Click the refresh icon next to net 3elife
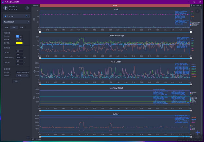The height and width of the screenshot is (142, 204). 17,7
